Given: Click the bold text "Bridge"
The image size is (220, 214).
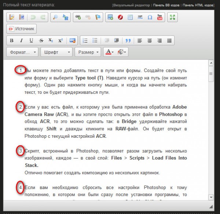Looking at the screenshot, I should [129, 121].
